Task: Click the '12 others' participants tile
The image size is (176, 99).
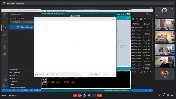Action: click(164, 74)
